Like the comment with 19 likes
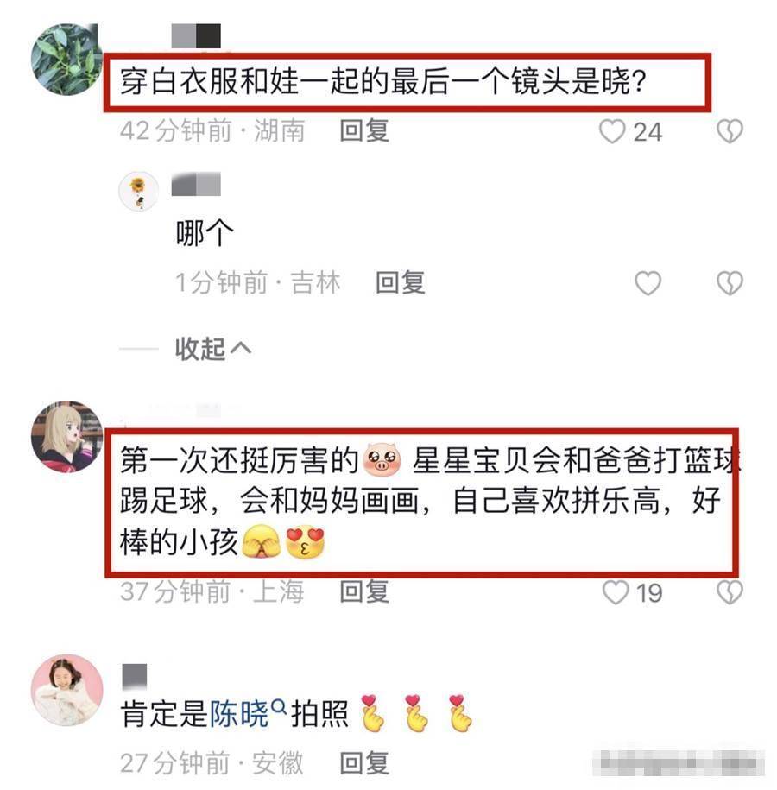This screenshot has height=790, width=777. [616, 592]
